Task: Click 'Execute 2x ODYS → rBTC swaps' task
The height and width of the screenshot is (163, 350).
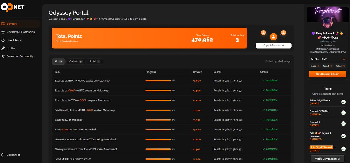Action: pos(82,90)
